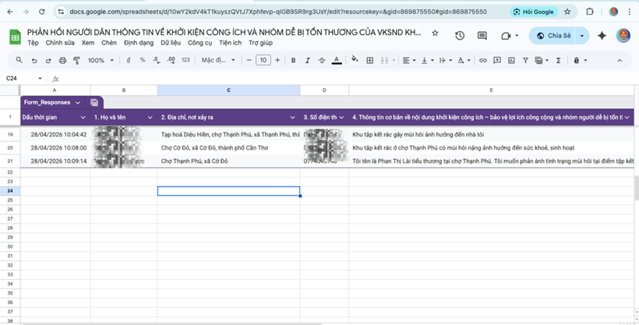Toggle italic text formatting
Screen dimensions: 639x325
click(308, 60)
